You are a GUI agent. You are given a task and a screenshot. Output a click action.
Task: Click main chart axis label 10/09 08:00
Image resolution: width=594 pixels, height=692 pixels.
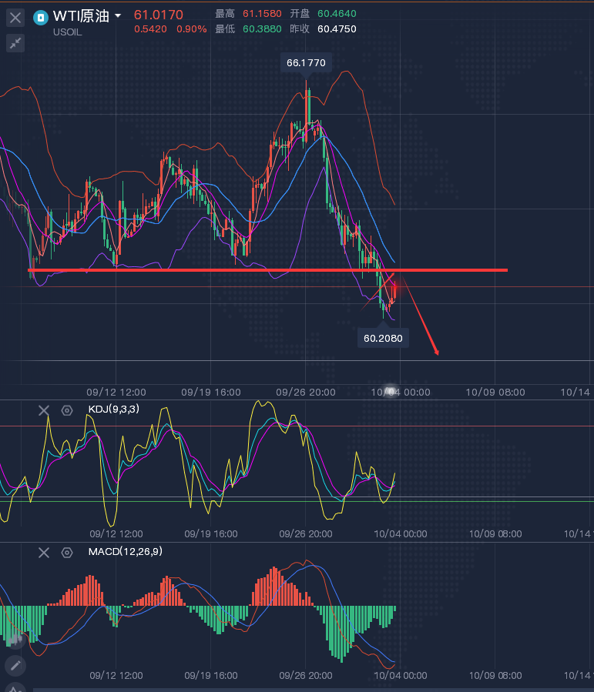(x=495, y=392)
